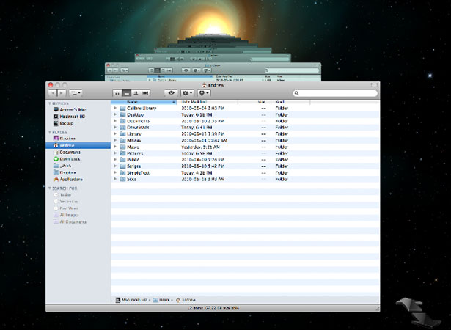The height and width of the screenshot is (330, 451).
Task: Sort by the Kind column header
Action: click(290, 102)
